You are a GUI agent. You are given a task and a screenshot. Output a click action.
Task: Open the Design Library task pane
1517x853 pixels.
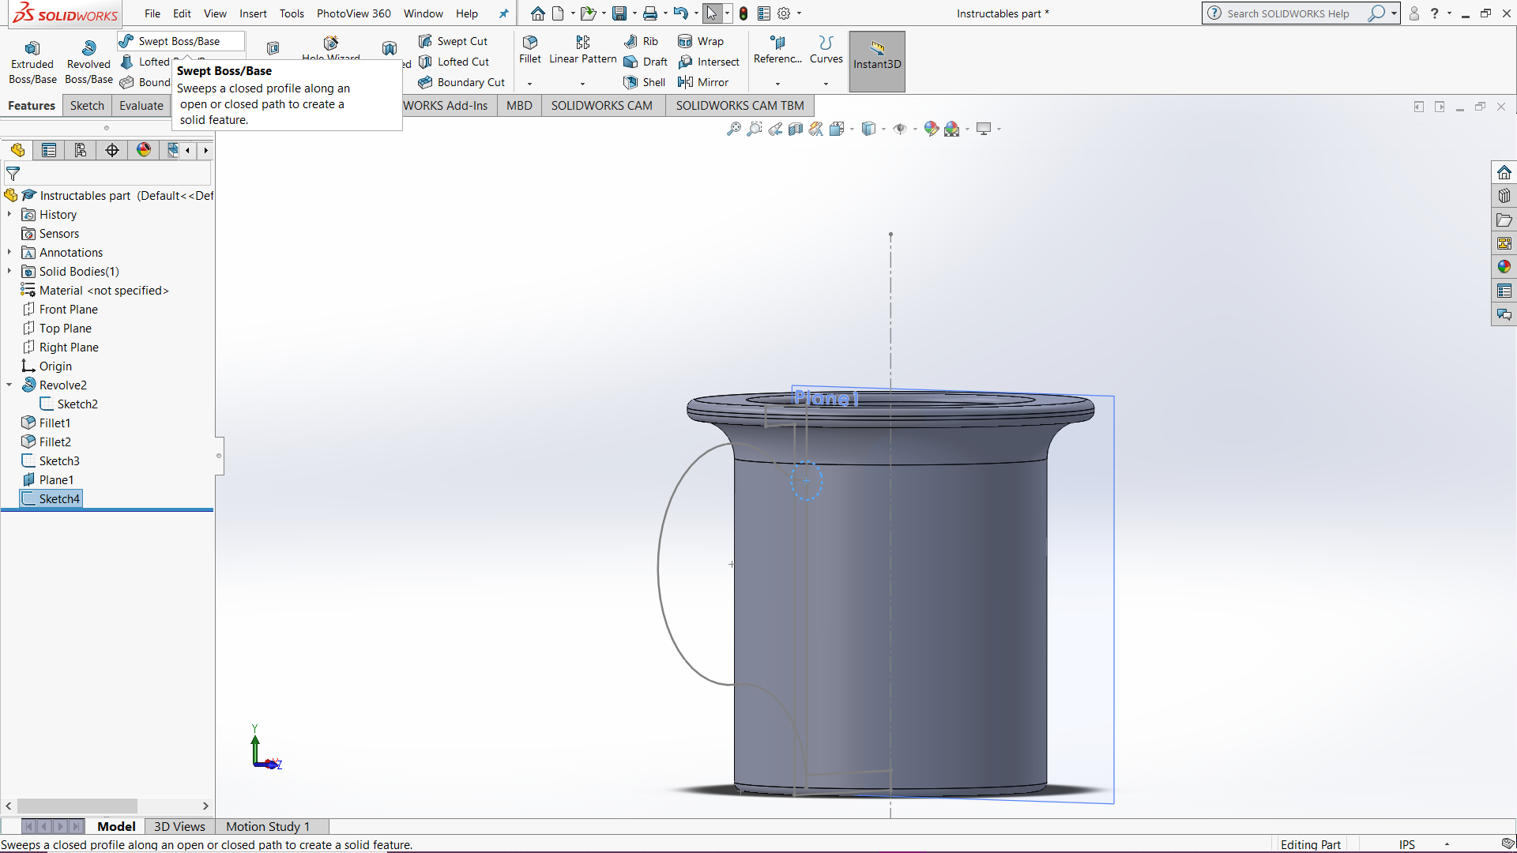[1504, 196]
